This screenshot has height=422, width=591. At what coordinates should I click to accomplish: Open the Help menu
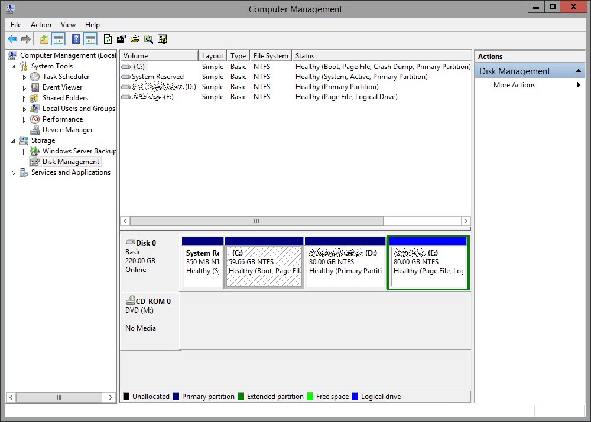(x=92, y=25)
